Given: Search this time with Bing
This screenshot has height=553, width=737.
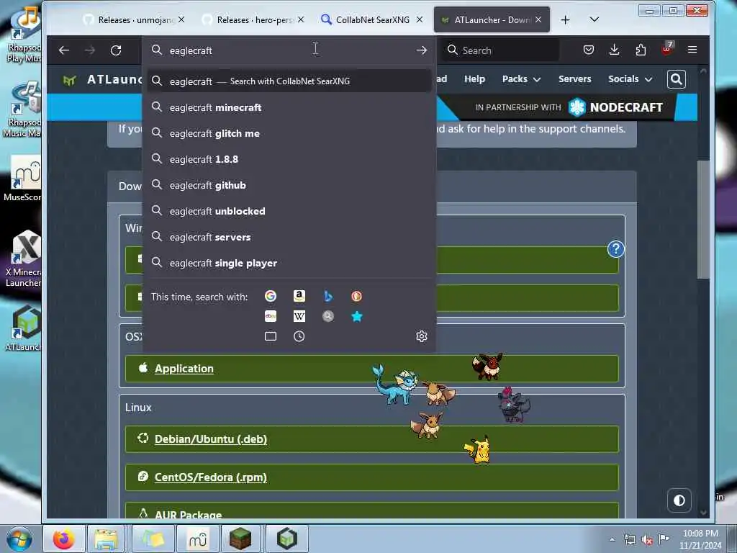Looking at the screenshot, I should coord(328,296).
